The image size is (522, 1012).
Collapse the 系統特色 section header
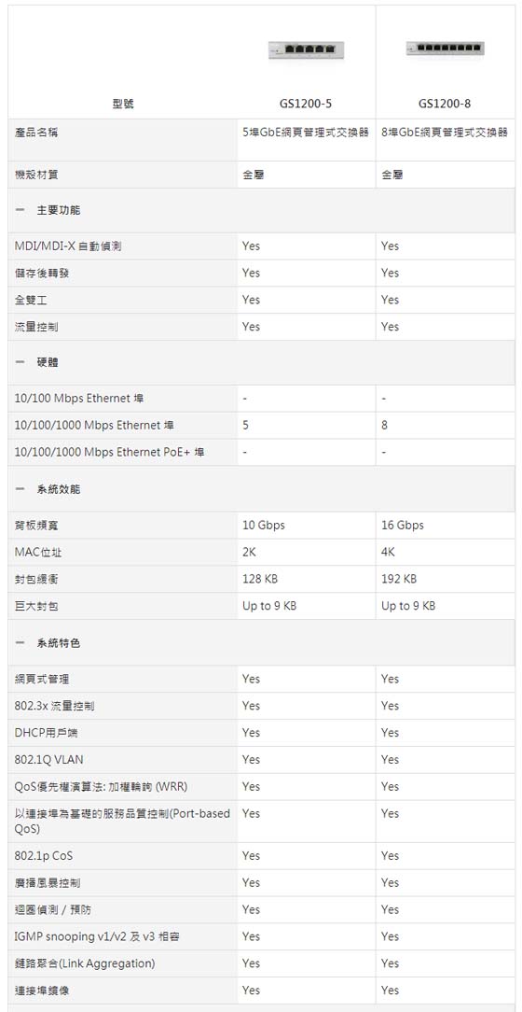click(261, 643)
